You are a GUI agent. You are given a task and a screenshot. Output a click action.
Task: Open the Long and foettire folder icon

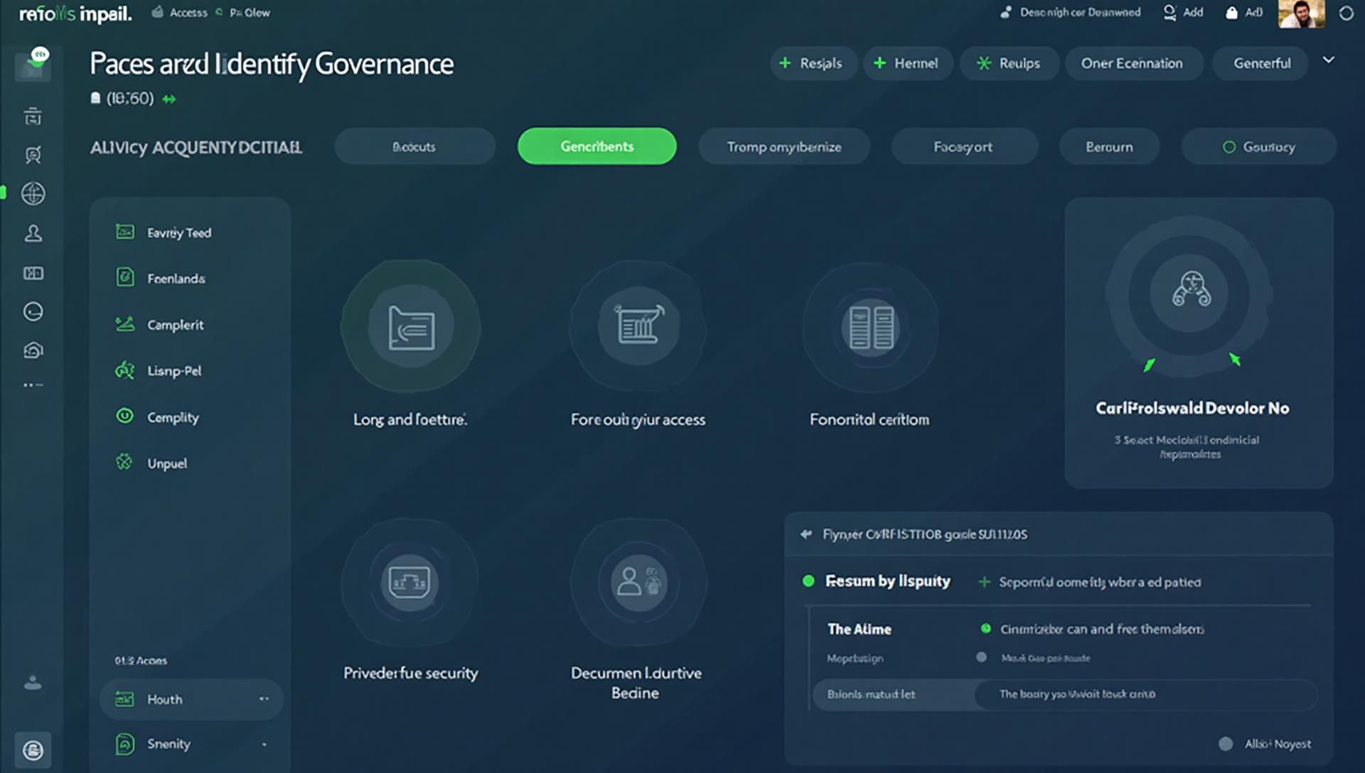[411, 328]
